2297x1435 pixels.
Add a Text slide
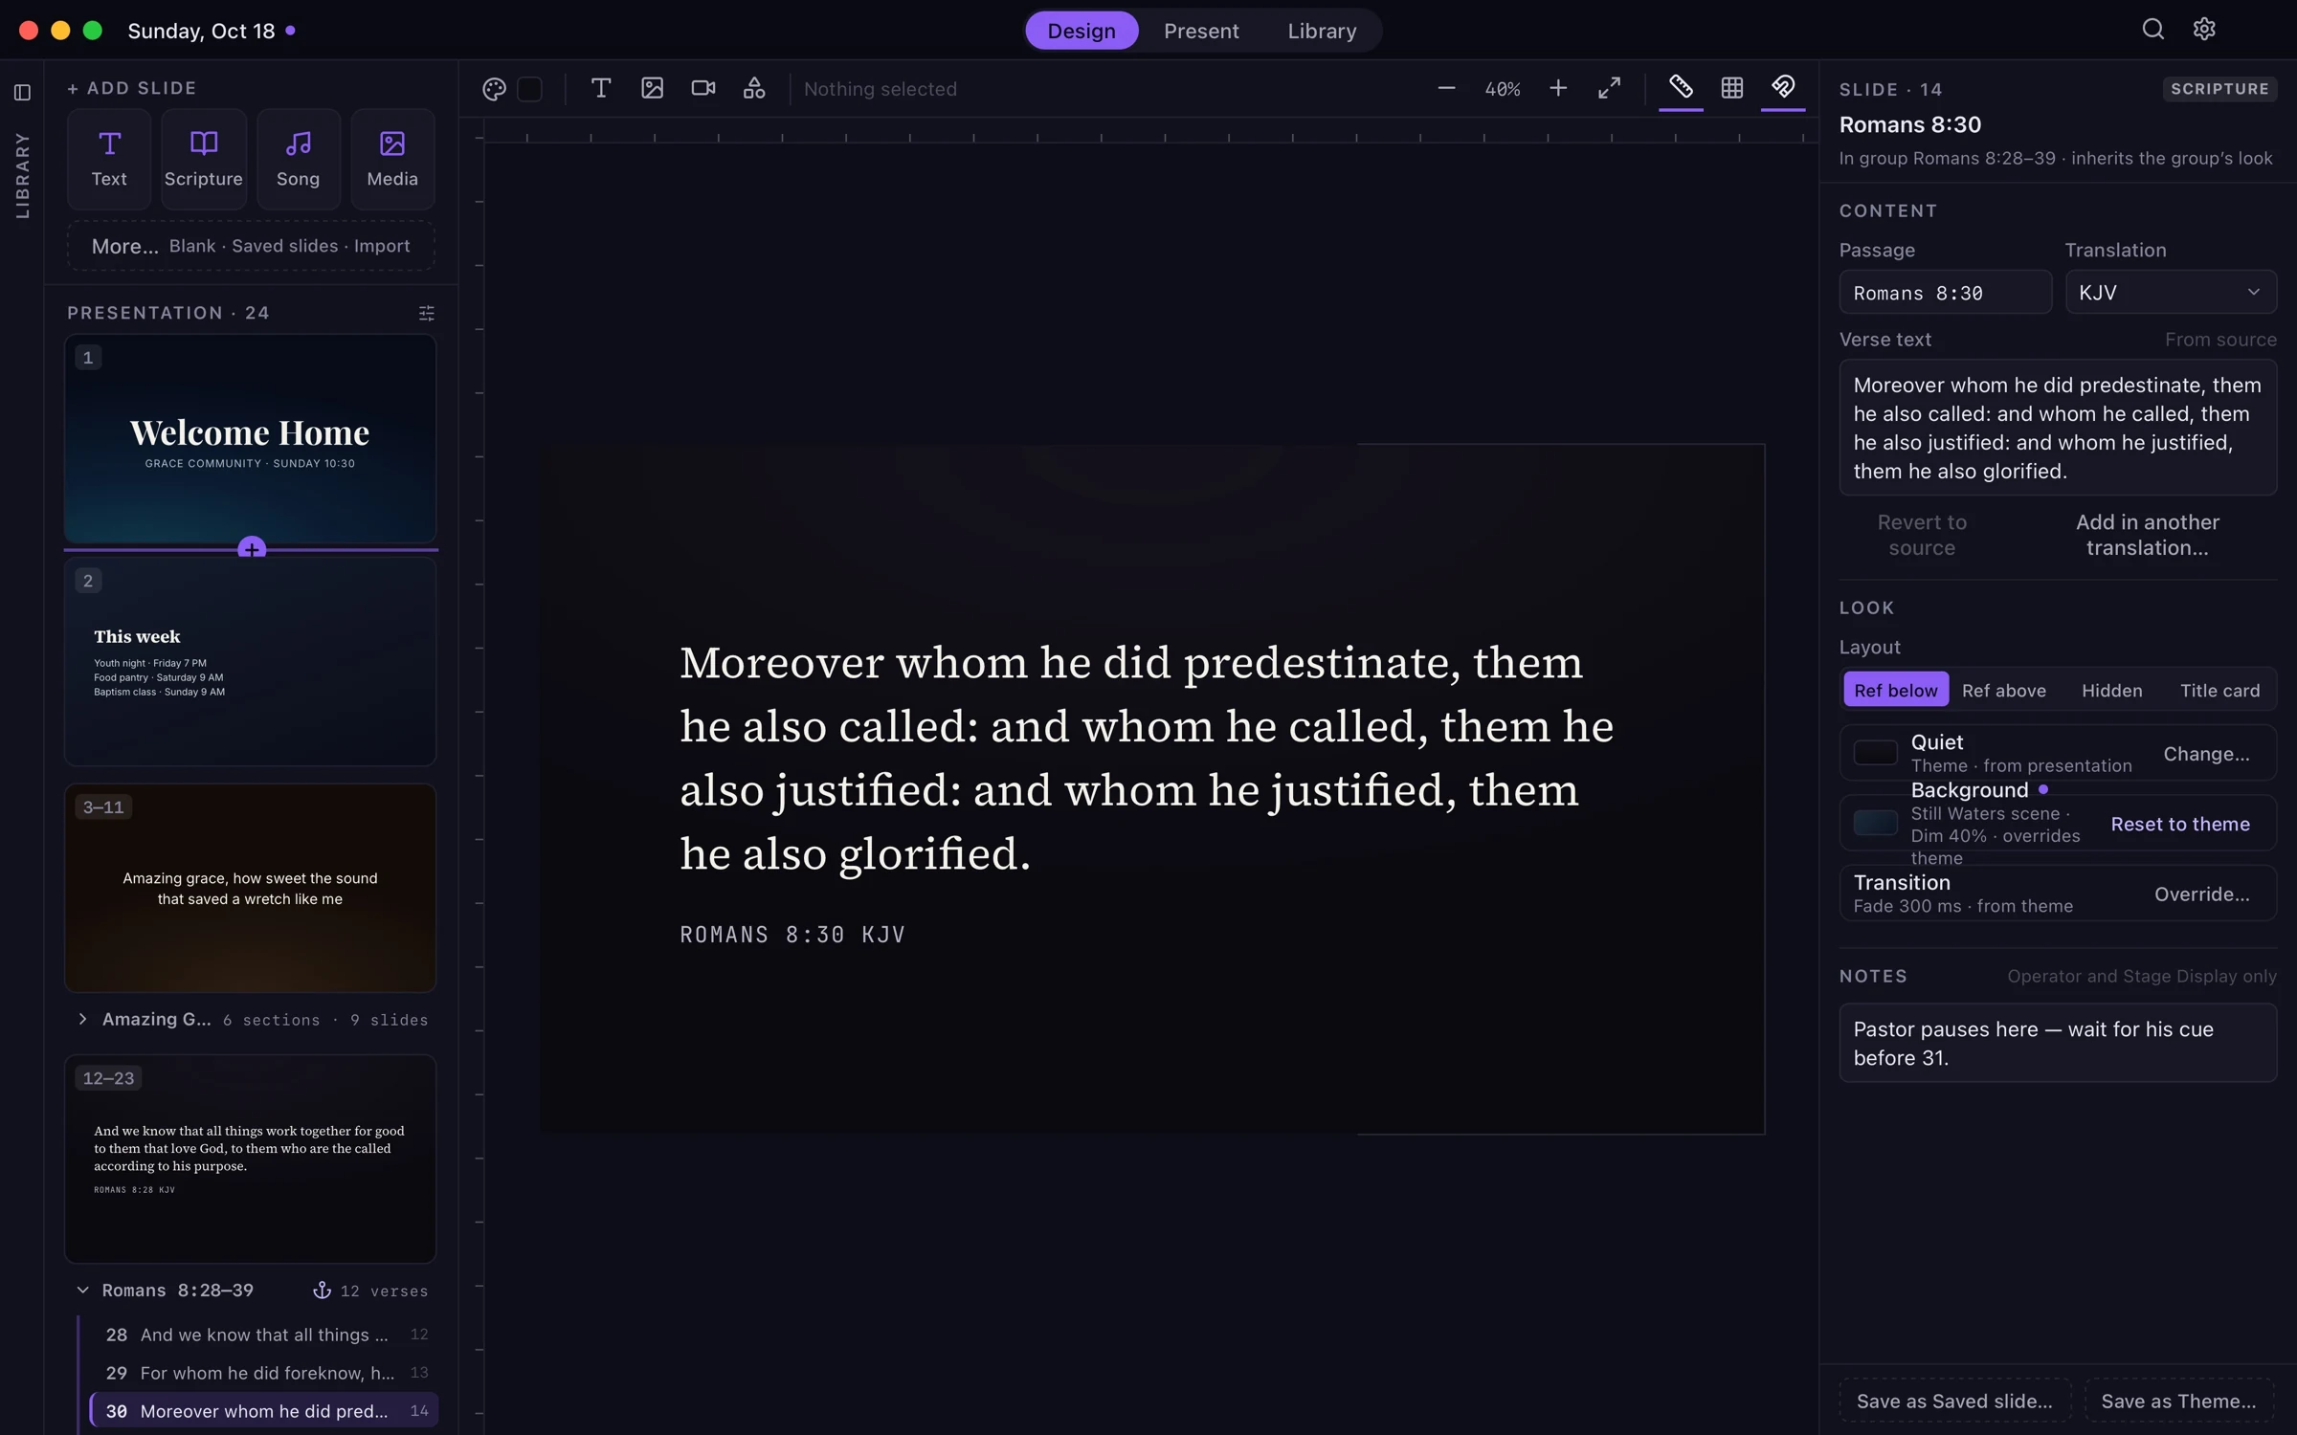pyautogui.click(x=109, y=160)
